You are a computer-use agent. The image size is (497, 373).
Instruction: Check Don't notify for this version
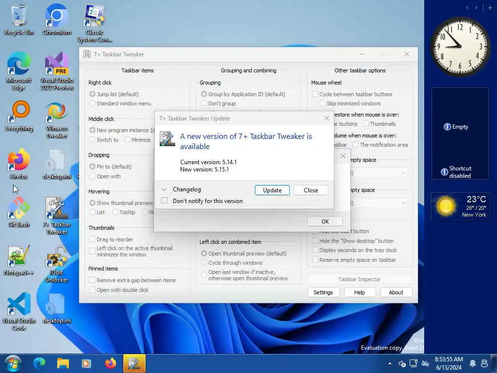point(164,201)
